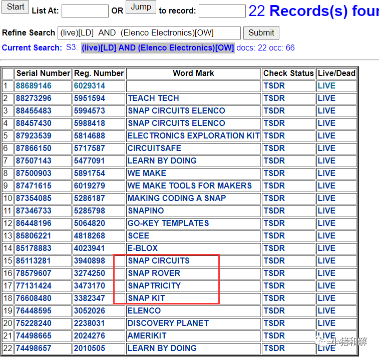379x358 pixels.
Task: Open registration number 3052026
Action: (x=90, y=311)
